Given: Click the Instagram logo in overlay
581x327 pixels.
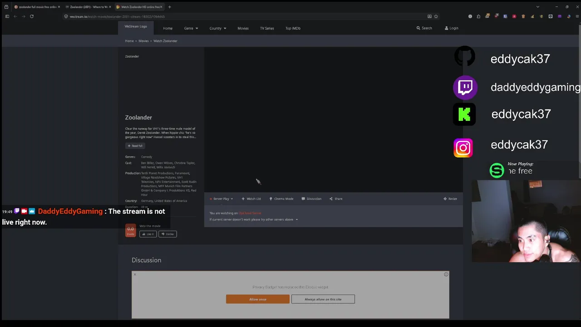Looking at the screenshot, I should pyautogui.click(x=463, y=148).
